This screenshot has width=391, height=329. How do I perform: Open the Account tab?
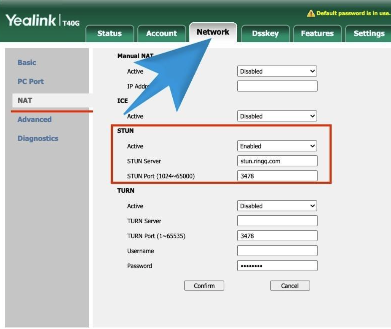tap(162, 33)
